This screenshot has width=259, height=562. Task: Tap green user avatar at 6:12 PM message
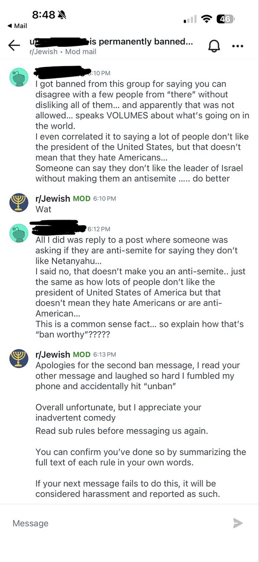click(x=20, y=233)
